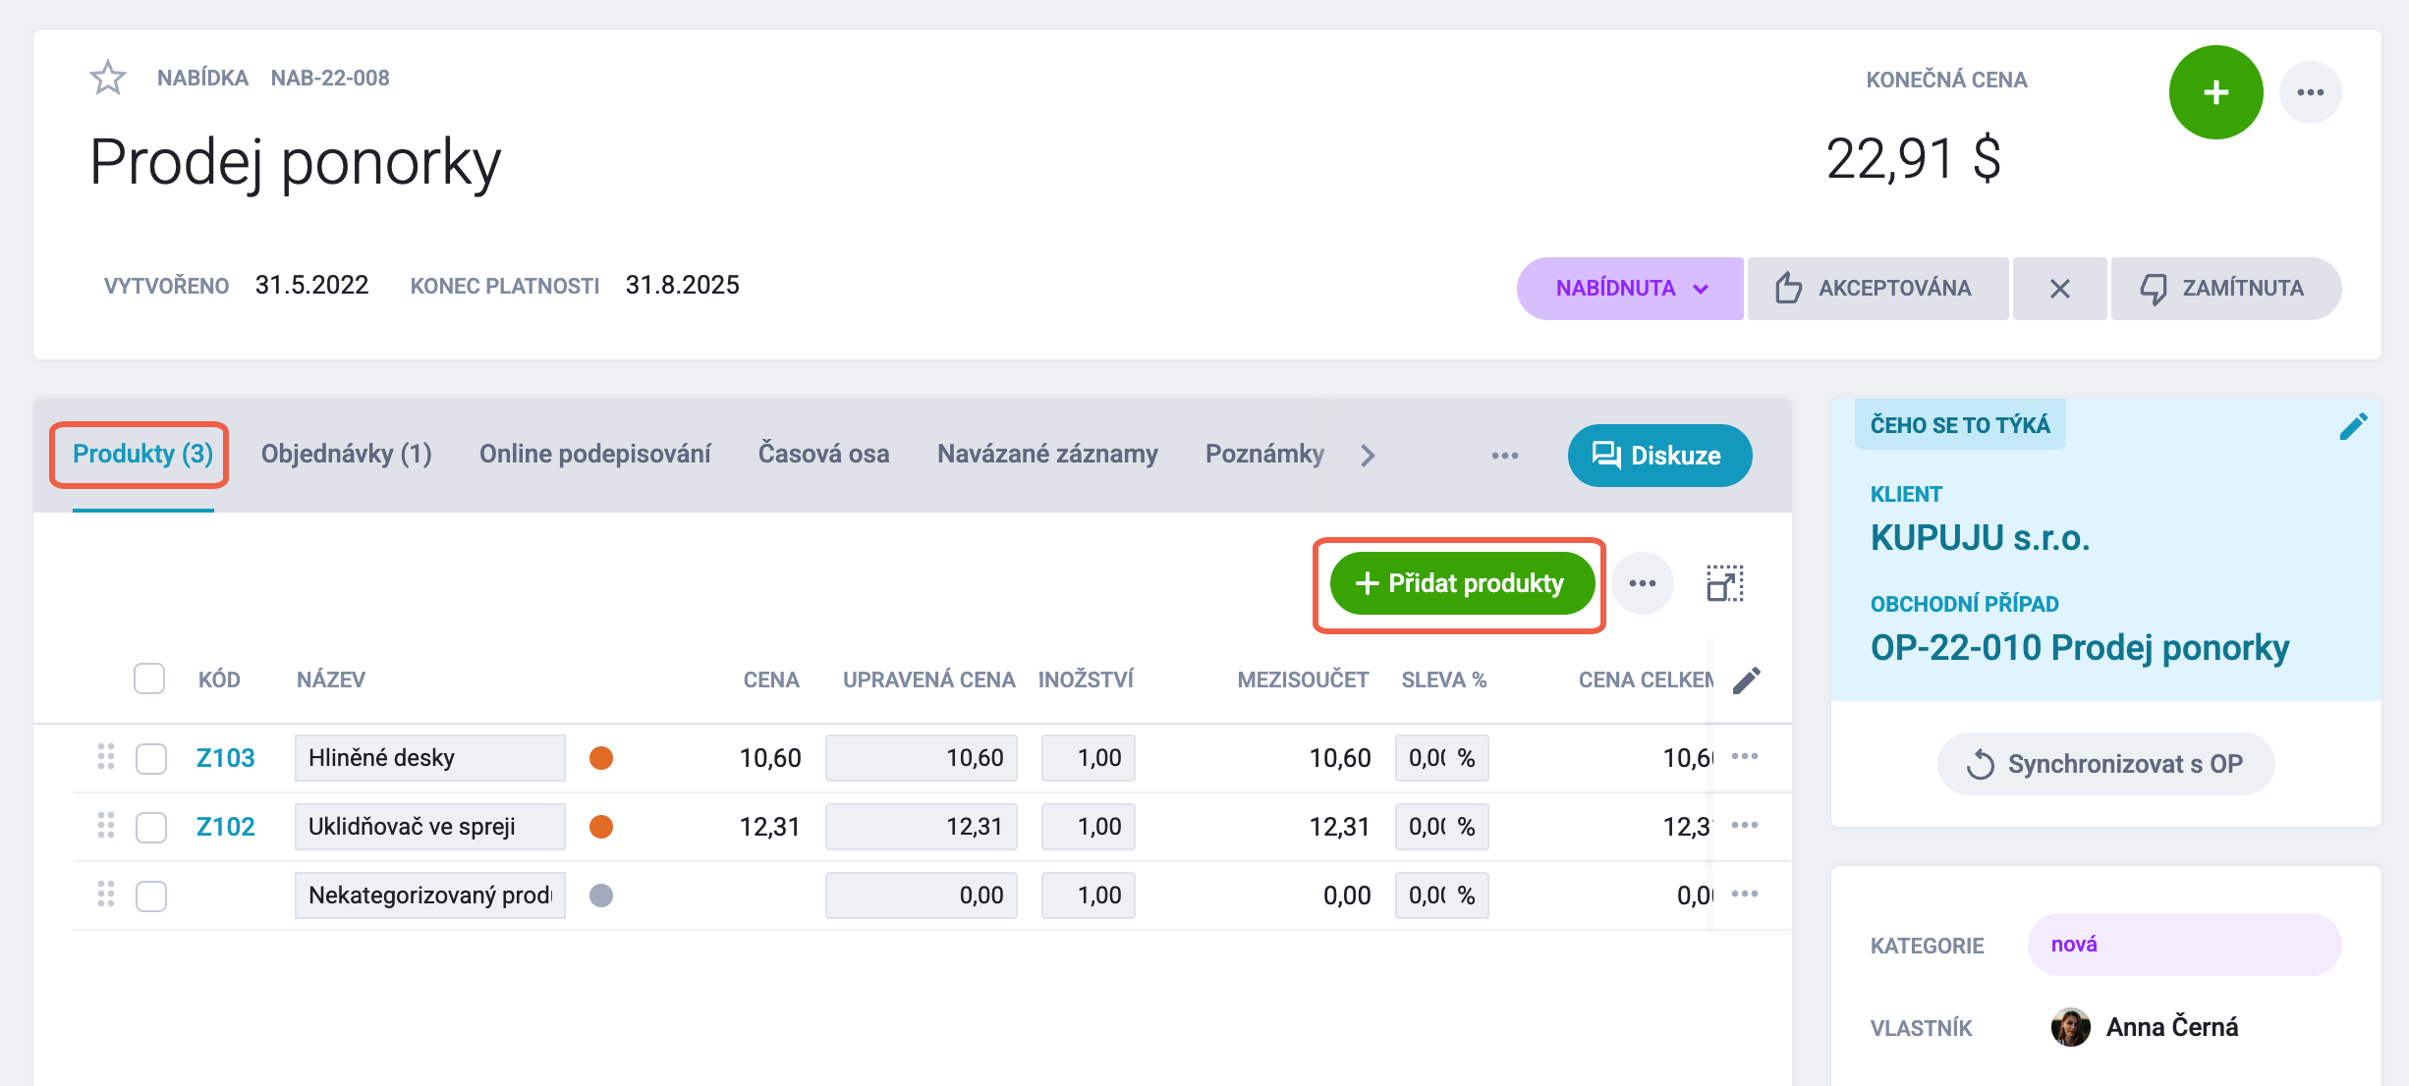
Task: Open the OP-22-010 Prodej ponorky link
Action: [x=2080, y=648]
